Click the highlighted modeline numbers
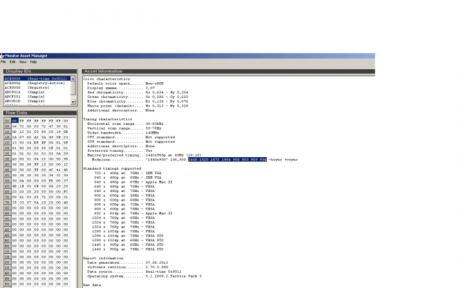This screenshot has width=460, height=288. coord(227,160)
